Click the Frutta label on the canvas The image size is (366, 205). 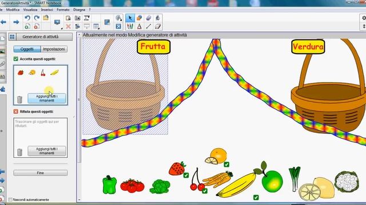point(153,47)
